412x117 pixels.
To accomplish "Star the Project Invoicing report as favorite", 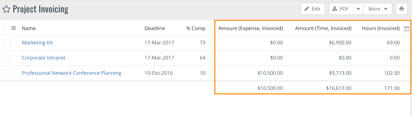I will 6,9.
